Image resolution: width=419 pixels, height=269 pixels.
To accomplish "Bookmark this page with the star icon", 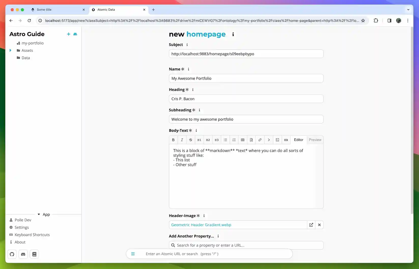I will pyautogui.click(x=363, y=21).
